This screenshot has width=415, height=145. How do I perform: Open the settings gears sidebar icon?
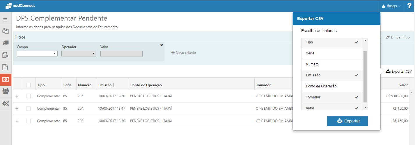6,103
